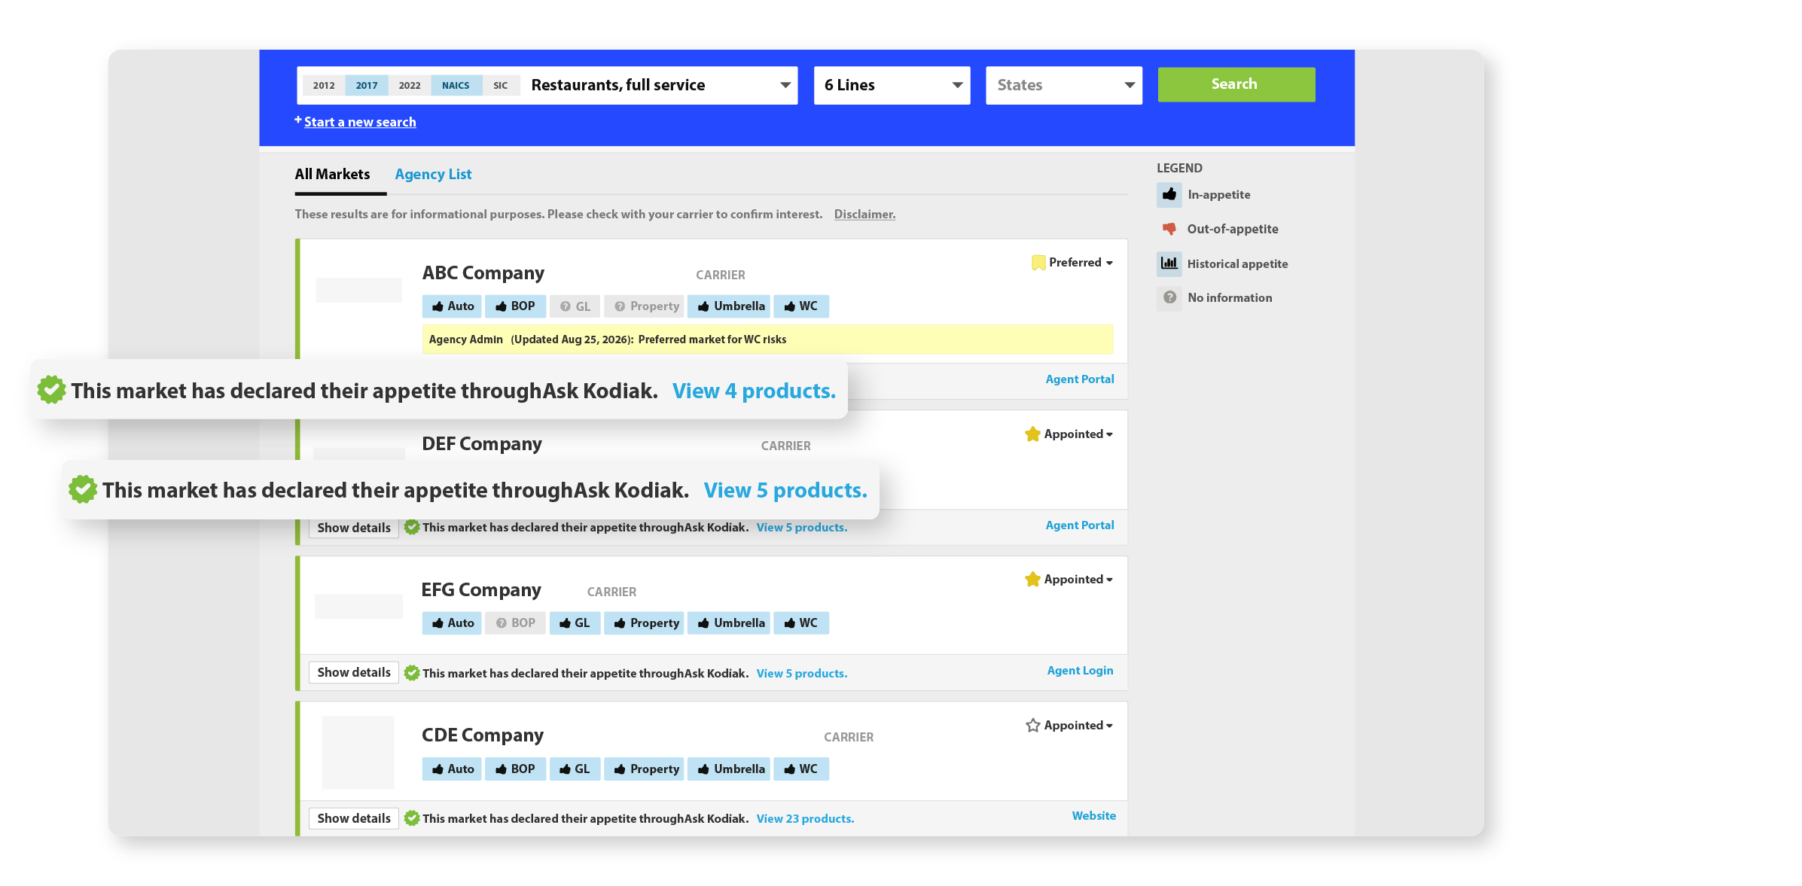This screenshot has width=1802, height=886.
Task: Click the GL tag for EFG Company
Action: (575, 623)
